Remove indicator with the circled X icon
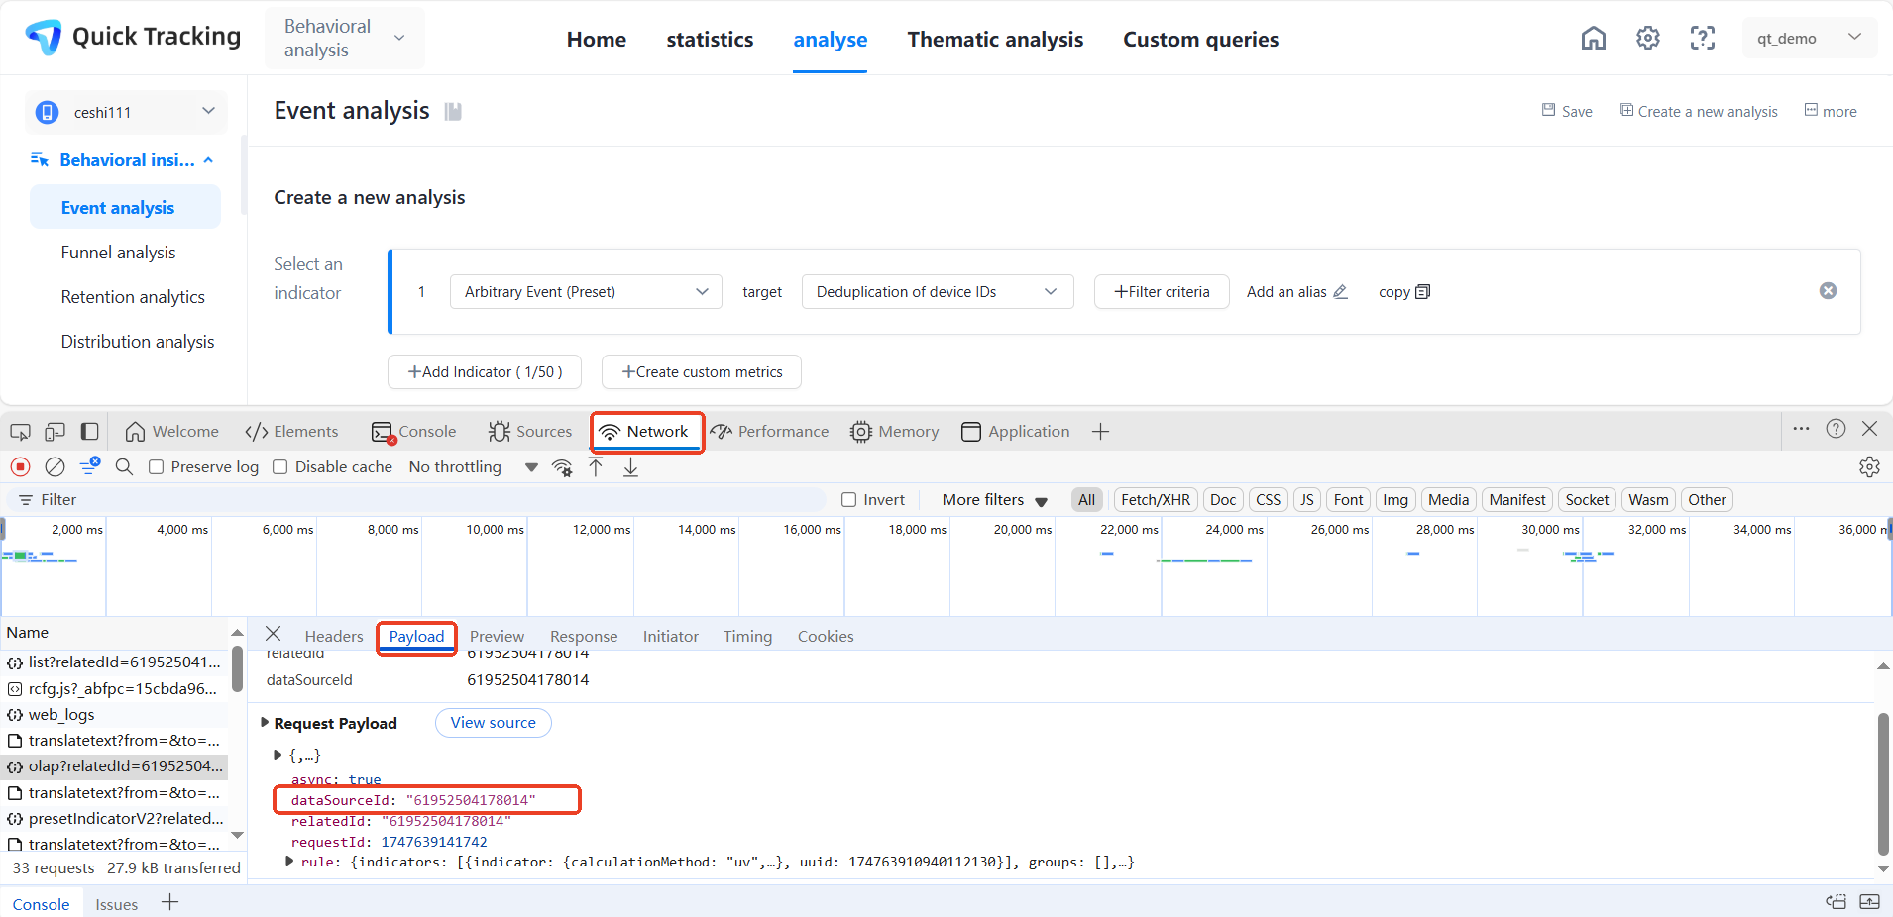1893x917 pixels. [x=1829, y=290]
